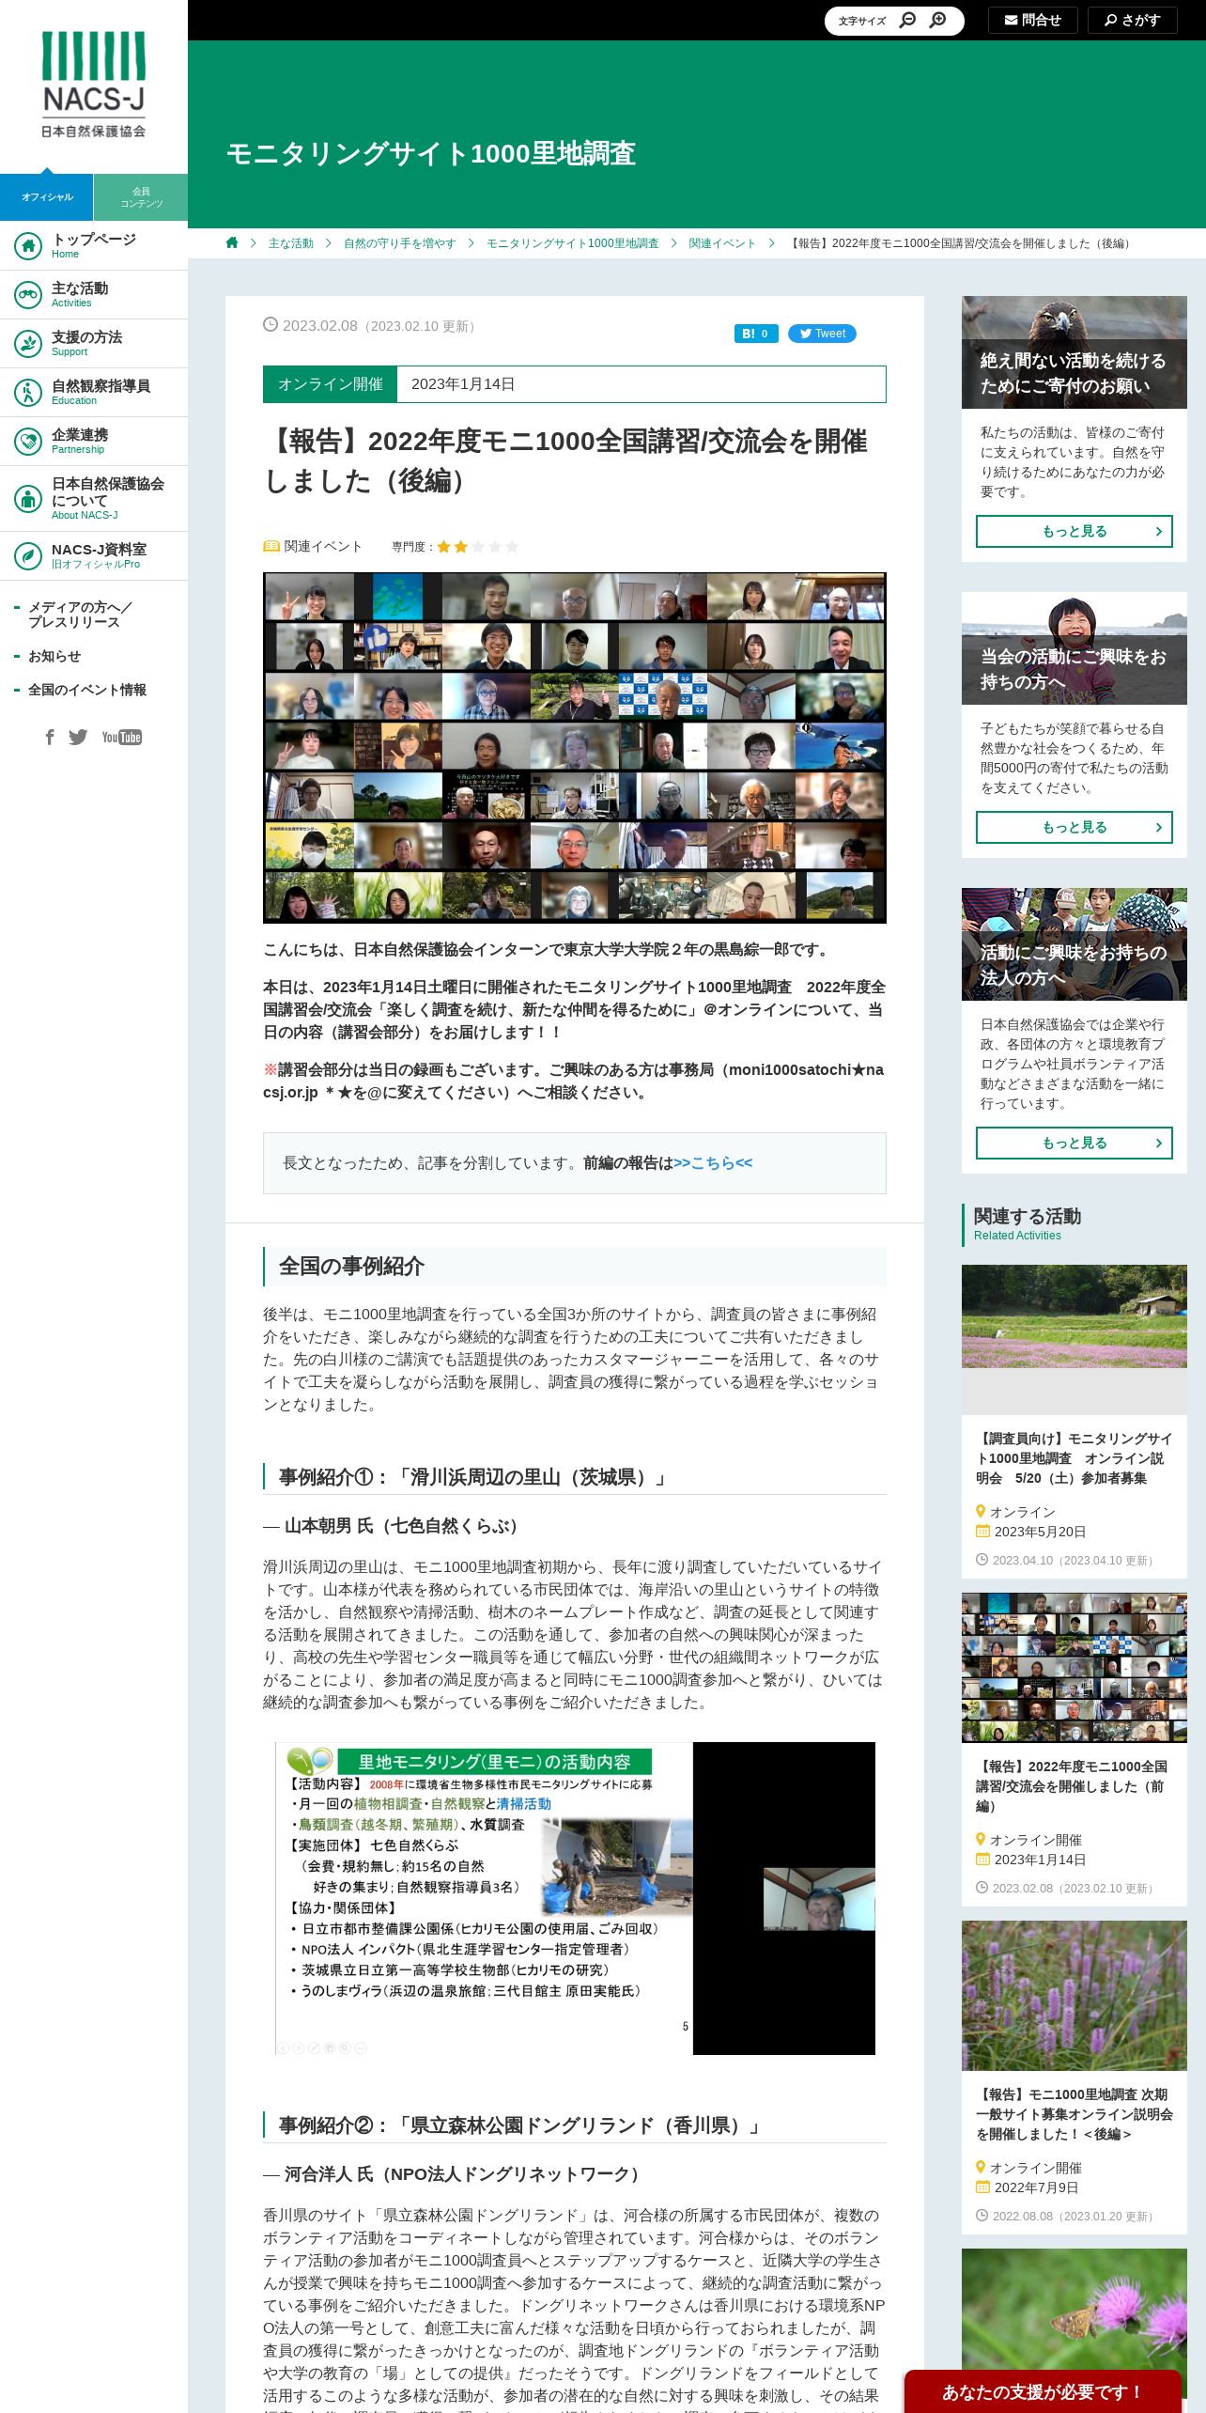Click the hiker icon beside 自然観察指導員

coord(28,393)
